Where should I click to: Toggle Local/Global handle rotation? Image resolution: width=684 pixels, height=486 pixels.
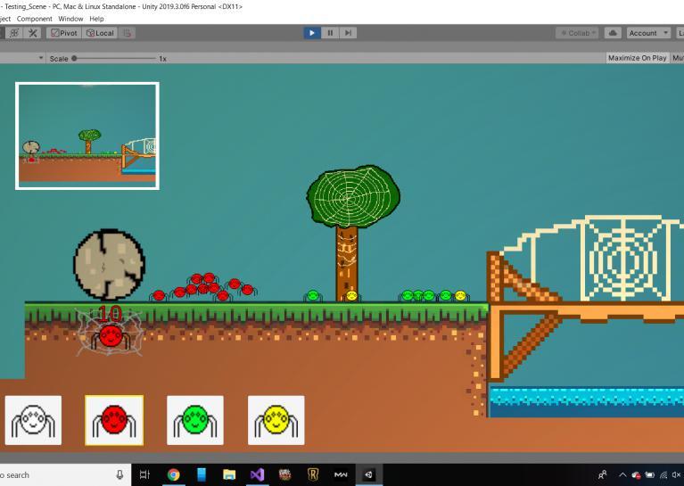tap(100, 33)
